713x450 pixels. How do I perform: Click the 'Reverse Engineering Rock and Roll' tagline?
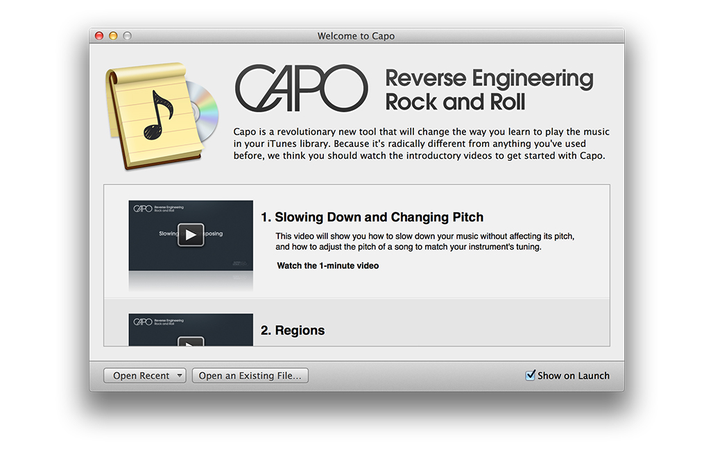[x=489, y=89]
